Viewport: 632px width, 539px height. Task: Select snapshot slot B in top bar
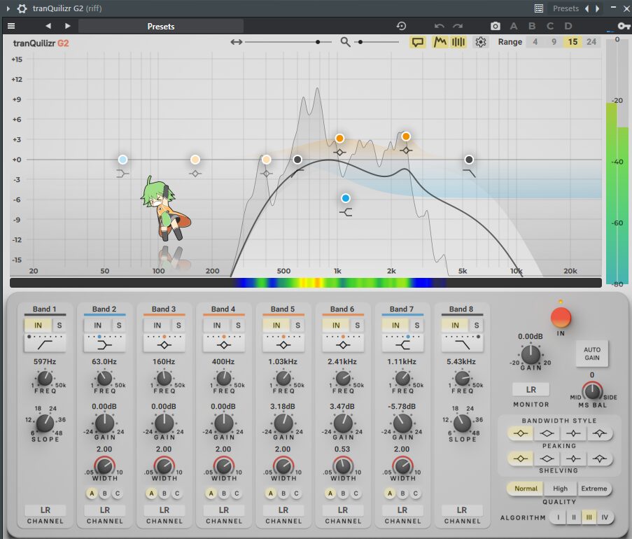click(532, 26)
